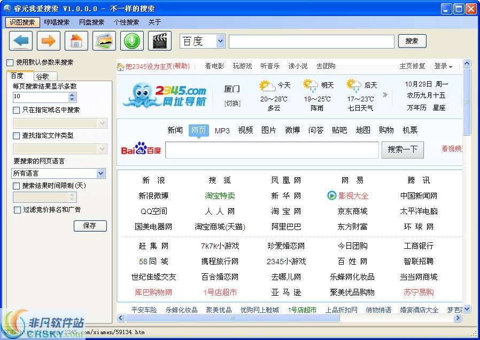This screenshot has width=480, height=340.
Task: Open the 哼唱搜索 menu
Action: (x=57, y=22)
